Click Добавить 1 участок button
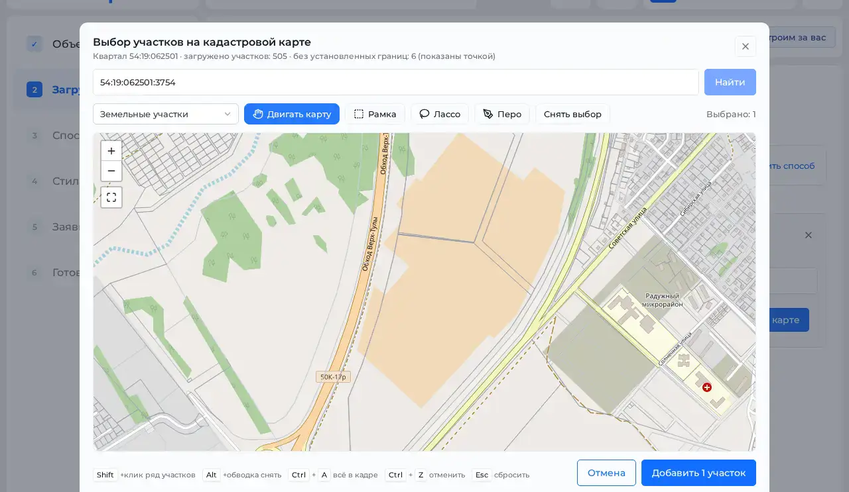Screen dimensions: 849x492 (x=698, y=473)
